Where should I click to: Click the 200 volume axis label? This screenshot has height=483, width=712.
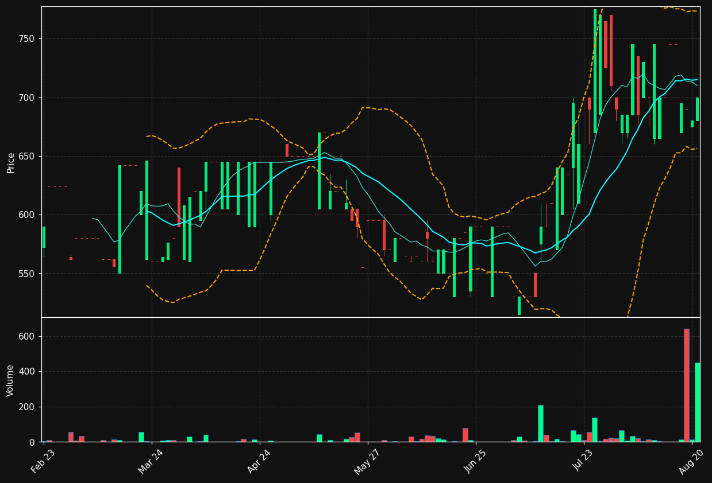pyautogui.click(x=26, y=407)
